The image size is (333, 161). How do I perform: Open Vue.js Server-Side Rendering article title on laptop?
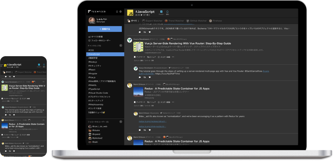click(188, 43)
